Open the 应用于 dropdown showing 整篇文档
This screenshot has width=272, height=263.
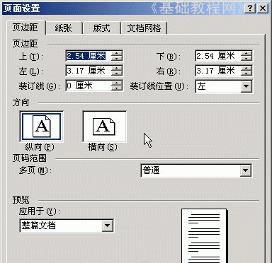pos(108,226)
